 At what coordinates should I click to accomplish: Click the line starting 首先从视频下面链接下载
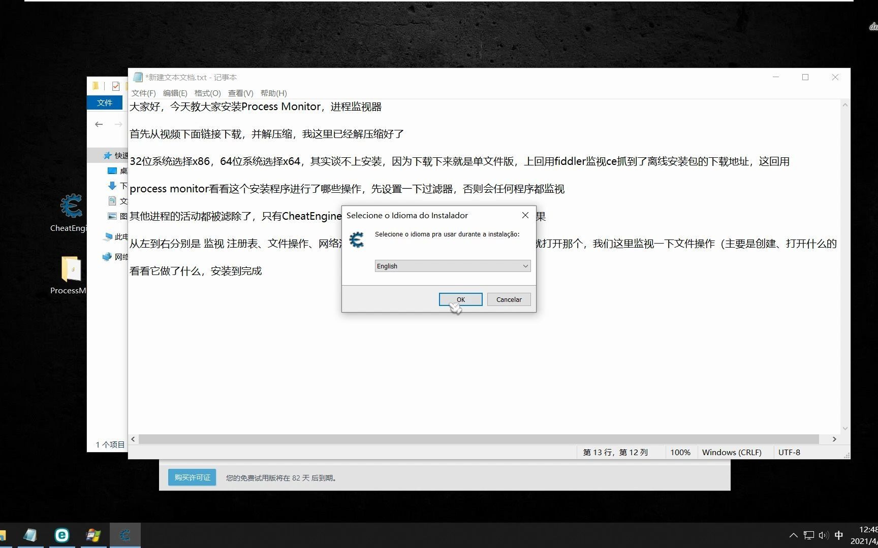(x=267, y=134)
